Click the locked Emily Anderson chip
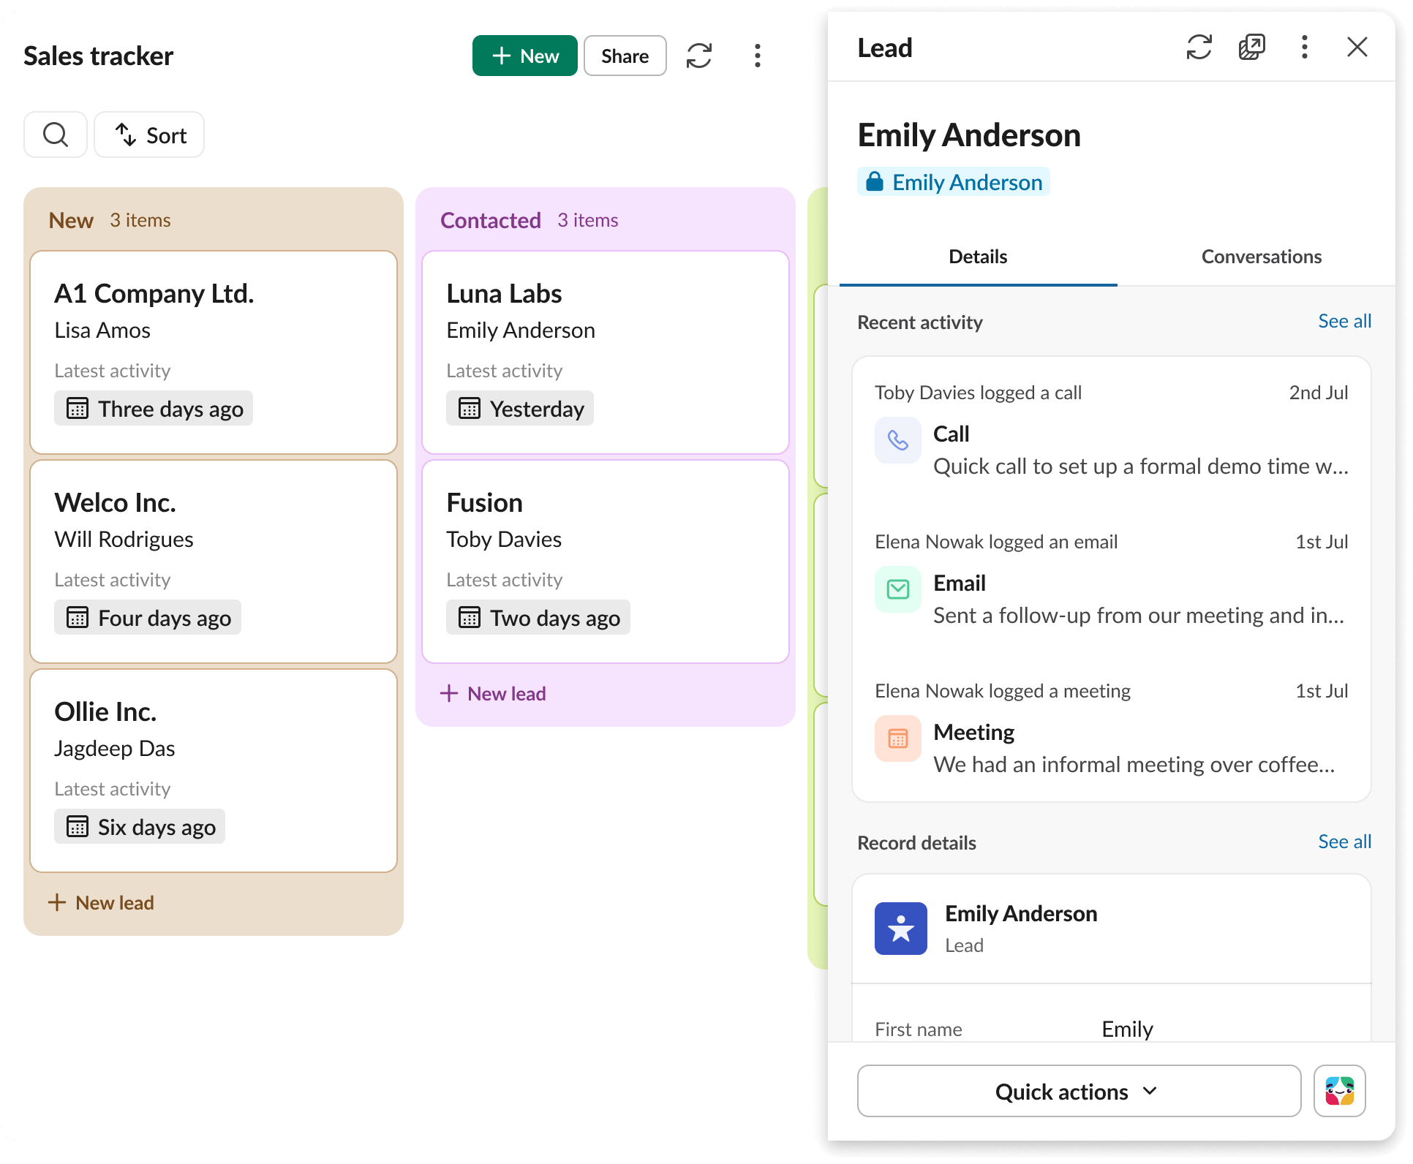Image resolution: width=1413 pixels, height=1164 pixels. (954, 181)
